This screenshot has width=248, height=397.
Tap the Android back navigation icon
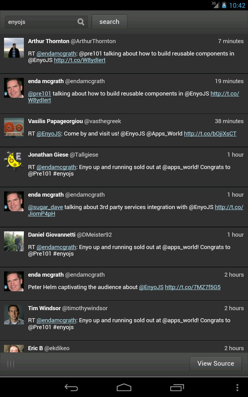pos(71,387)
